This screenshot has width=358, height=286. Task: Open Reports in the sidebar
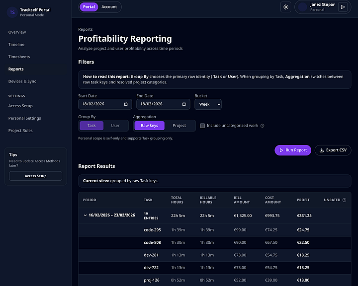pos(16,69)
